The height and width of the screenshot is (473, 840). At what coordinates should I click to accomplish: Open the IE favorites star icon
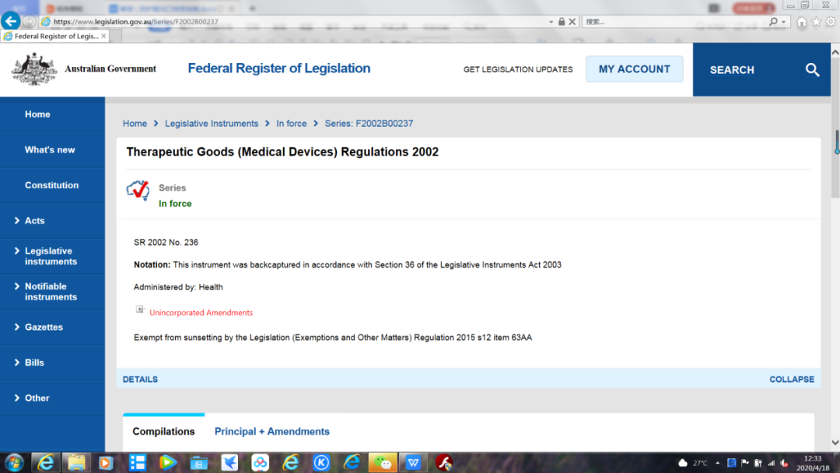click(x=816, y=22)
